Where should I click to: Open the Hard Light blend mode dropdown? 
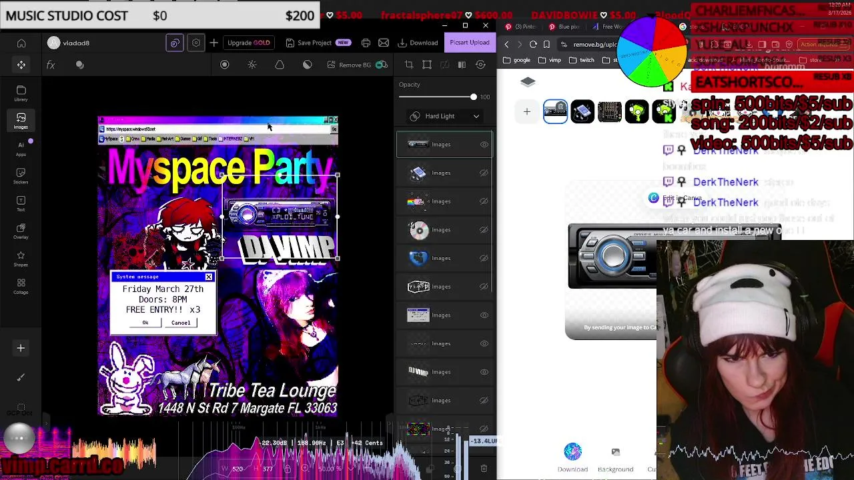click(444, 116)
